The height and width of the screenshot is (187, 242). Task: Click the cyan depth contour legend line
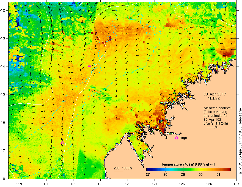coord(118,171)
